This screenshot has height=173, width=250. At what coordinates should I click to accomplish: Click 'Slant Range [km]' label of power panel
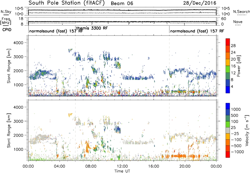tap(9, 66)
